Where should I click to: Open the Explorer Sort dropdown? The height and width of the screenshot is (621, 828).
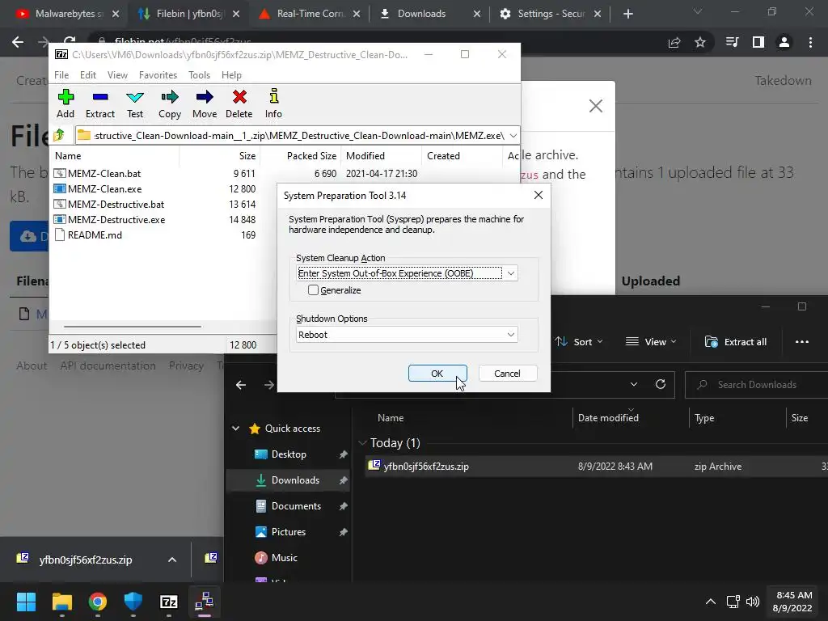(579, 342)
